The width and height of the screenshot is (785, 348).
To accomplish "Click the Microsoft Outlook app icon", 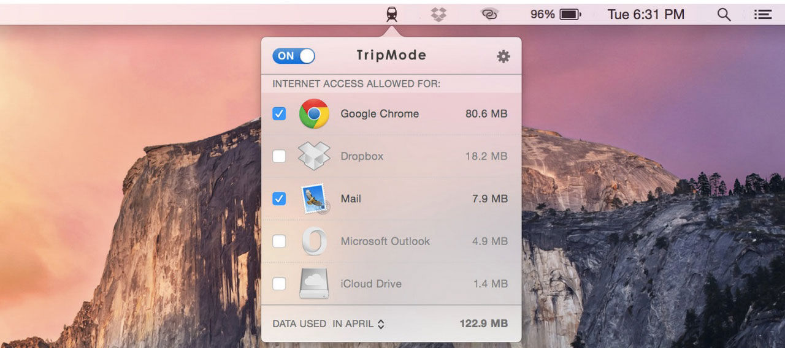I will (314, 241).
